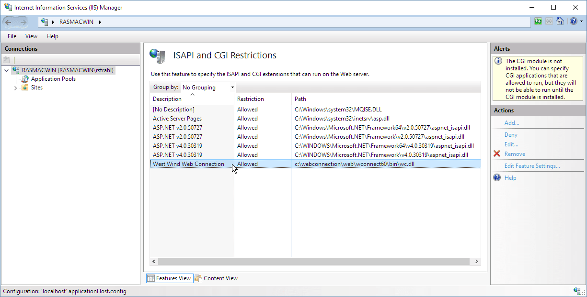This screenshot has width=587, height=297.
Task: Click wc.dll path in selected row
Action: (x=354, y=164)
